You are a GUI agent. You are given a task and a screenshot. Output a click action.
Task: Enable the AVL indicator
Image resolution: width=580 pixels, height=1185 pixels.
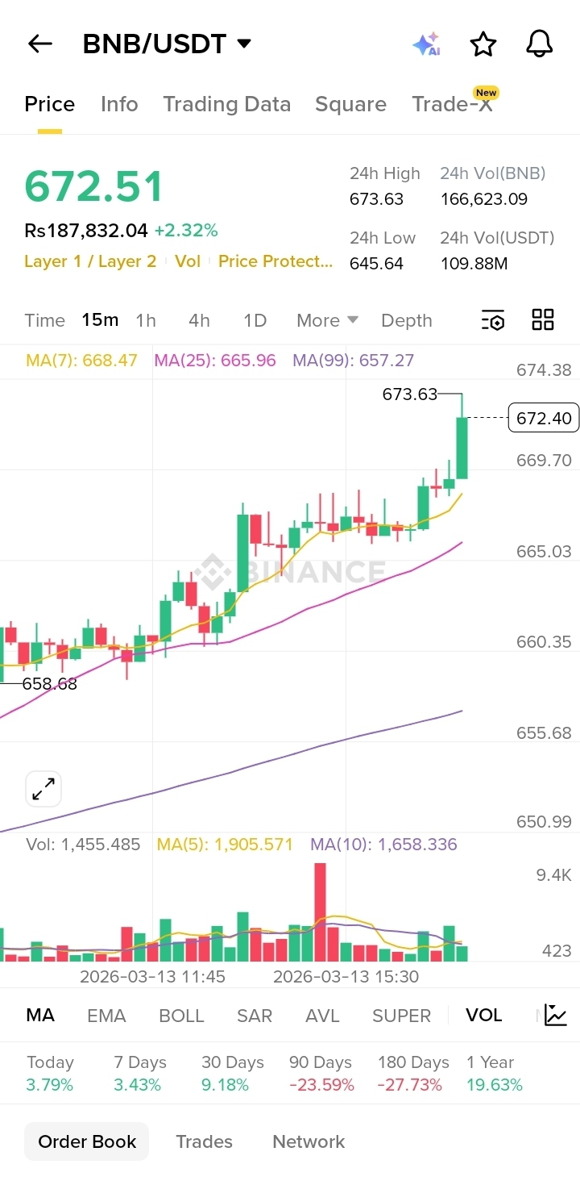(x=322, y=1016)
